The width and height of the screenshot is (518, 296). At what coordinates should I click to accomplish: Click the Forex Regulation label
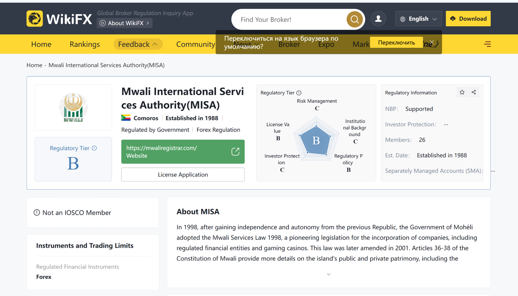click(x=218, y=130)
